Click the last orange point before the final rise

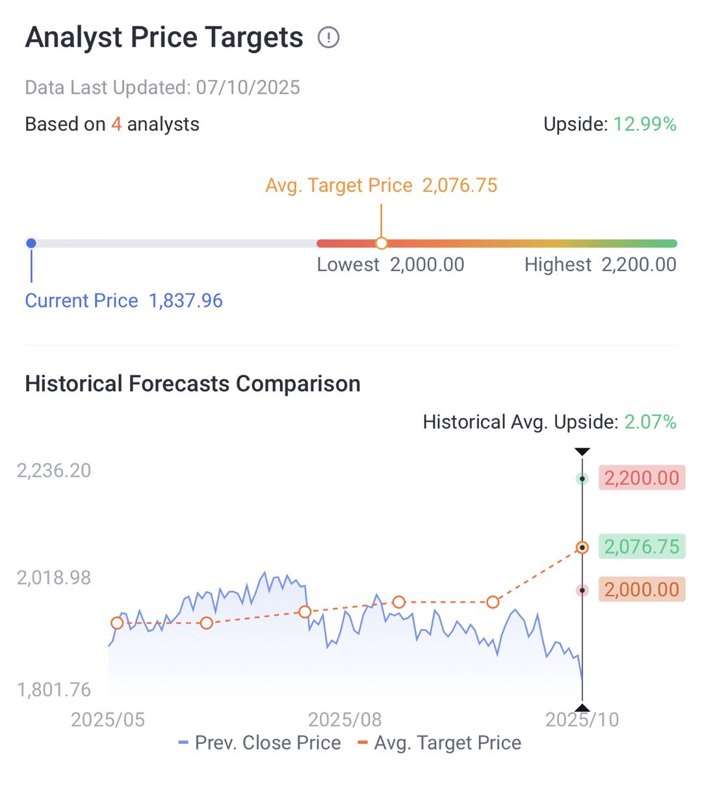pyautogui.click(x=493, y=602)
